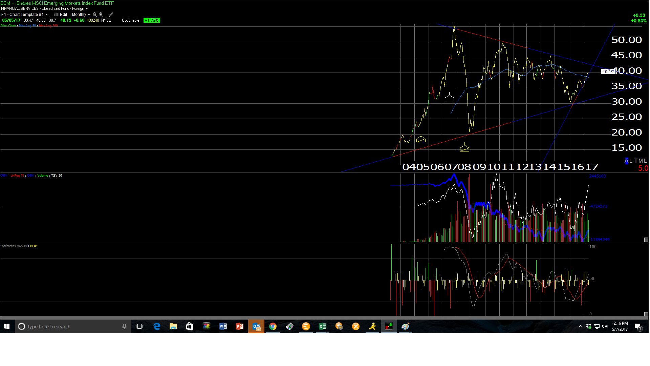The image size is (650, 366).
Task: Click the +0.33 net change value
Action: pyautogui.click(x=639, y=15)
